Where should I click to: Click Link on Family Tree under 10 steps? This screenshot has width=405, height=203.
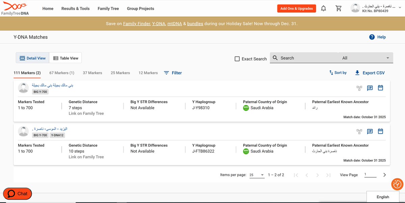(86, 157)
